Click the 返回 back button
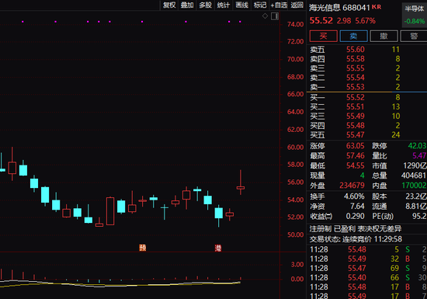 point(297,5)
